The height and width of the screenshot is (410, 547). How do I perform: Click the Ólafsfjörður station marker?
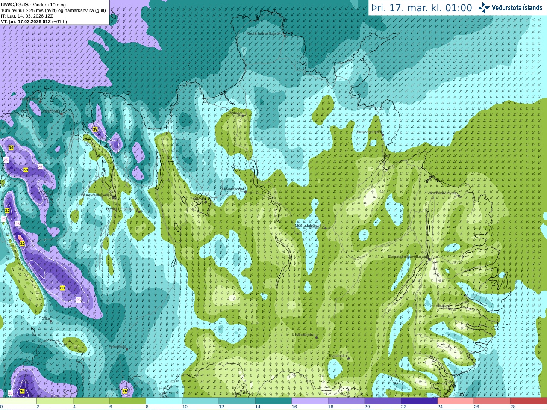pyautogui.click(x=62, y=114)
